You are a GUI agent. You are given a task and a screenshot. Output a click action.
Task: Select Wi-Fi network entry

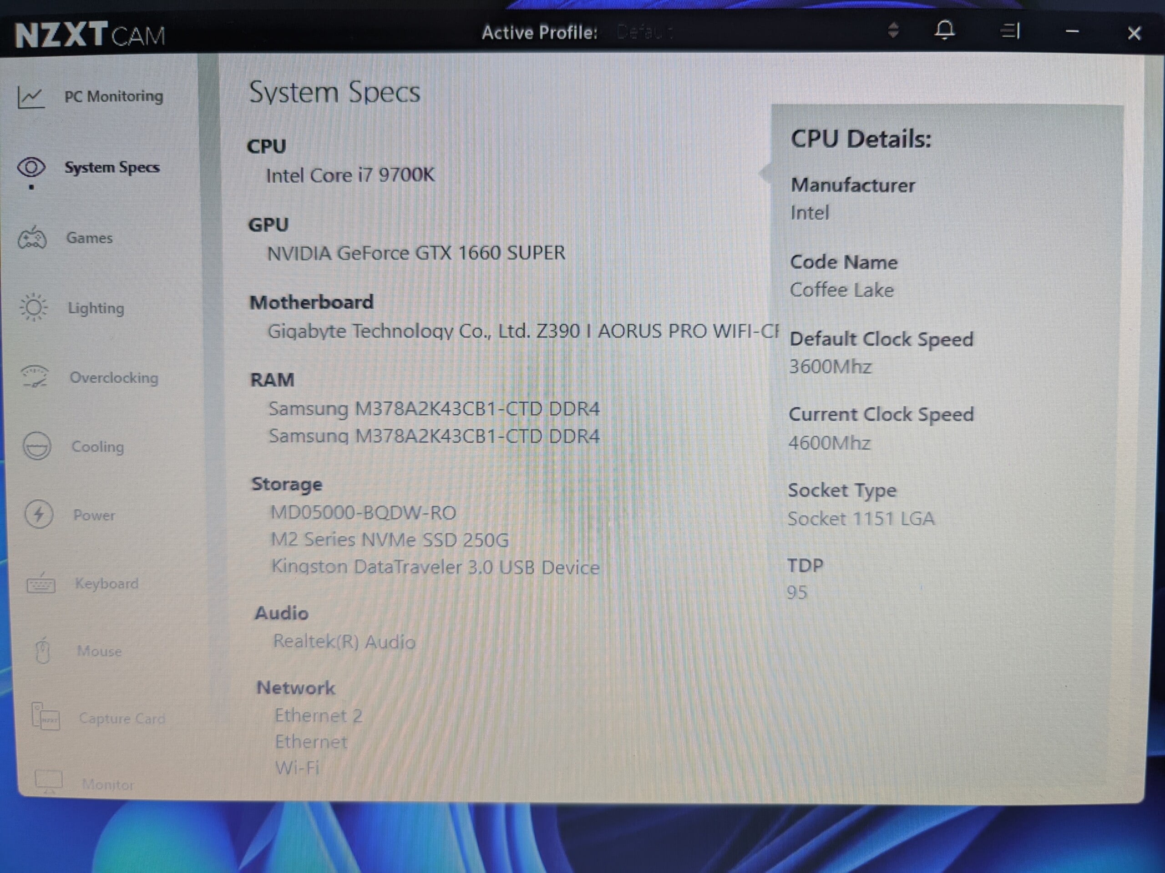tap(298, 768)
